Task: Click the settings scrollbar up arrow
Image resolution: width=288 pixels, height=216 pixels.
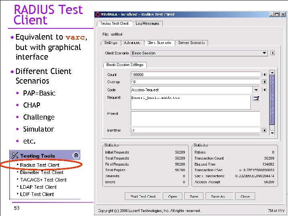Action: (272, 72)
